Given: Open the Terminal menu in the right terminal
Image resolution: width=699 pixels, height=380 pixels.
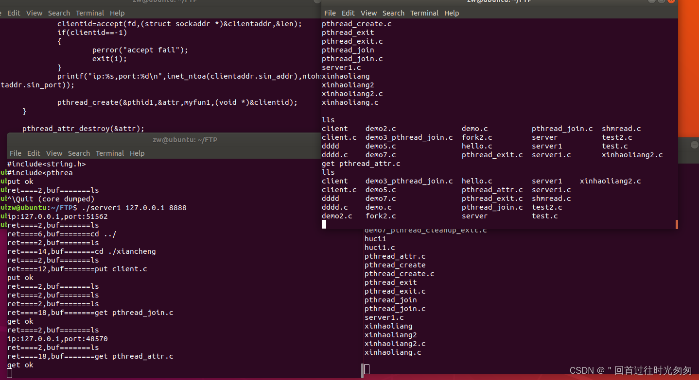Looking at the screenshot, I should 424,13.
